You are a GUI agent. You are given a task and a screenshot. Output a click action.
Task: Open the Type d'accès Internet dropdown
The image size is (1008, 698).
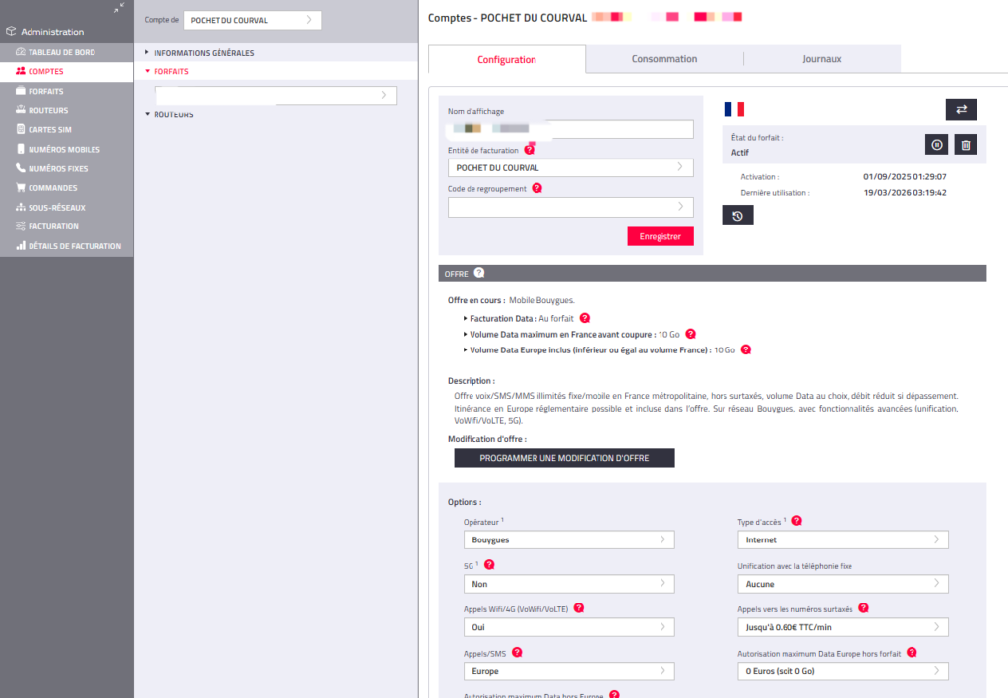(x=843, y=539)
